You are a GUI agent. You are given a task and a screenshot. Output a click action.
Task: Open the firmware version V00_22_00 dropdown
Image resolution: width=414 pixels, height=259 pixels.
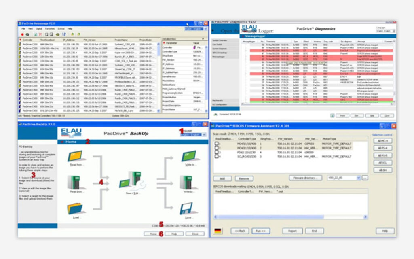(358, 178)
